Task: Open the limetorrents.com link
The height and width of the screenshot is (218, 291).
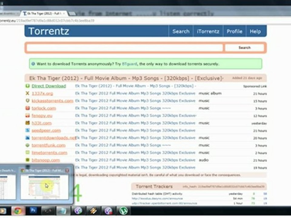Action: tap(49, 153)
